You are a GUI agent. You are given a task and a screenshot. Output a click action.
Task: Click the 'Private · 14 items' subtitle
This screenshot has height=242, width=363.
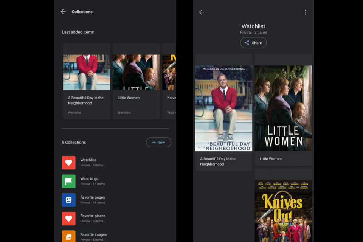coord(93,202)
